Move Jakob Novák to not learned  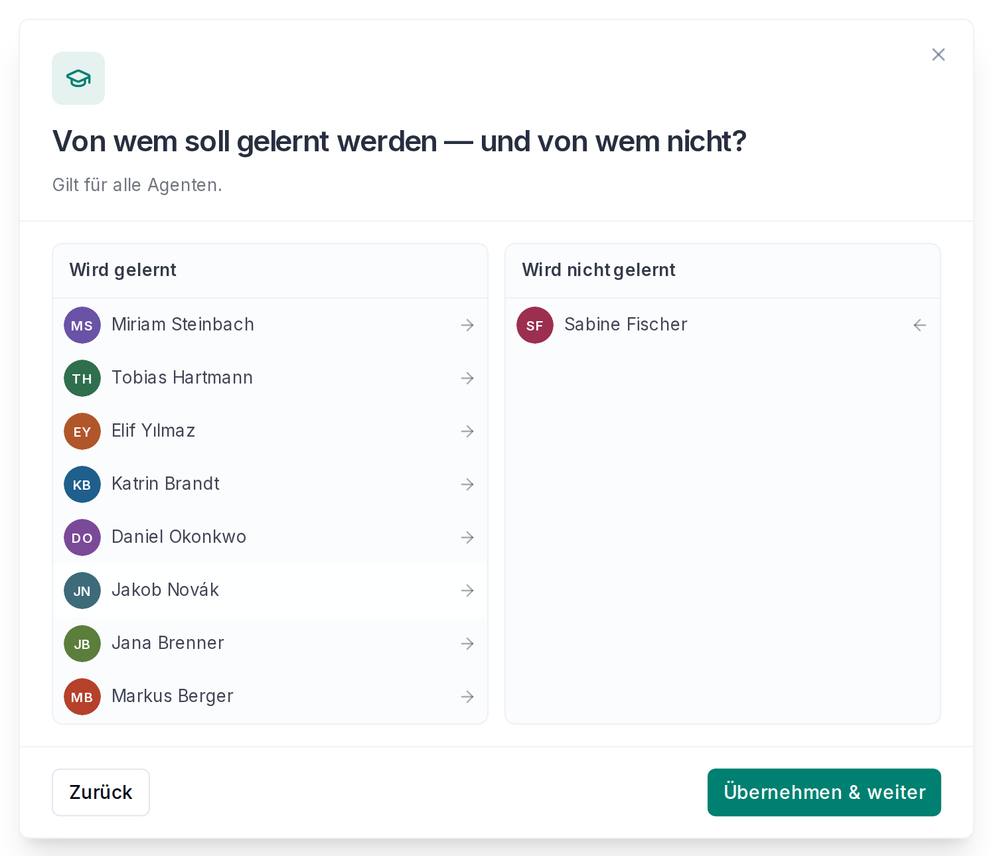click(x=467, y=591)
